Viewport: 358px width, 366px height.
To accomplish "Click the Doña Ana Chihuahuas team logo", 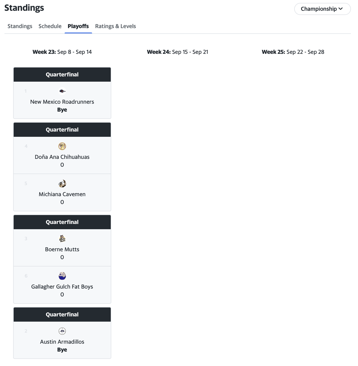I will click(x=62, y=146).
